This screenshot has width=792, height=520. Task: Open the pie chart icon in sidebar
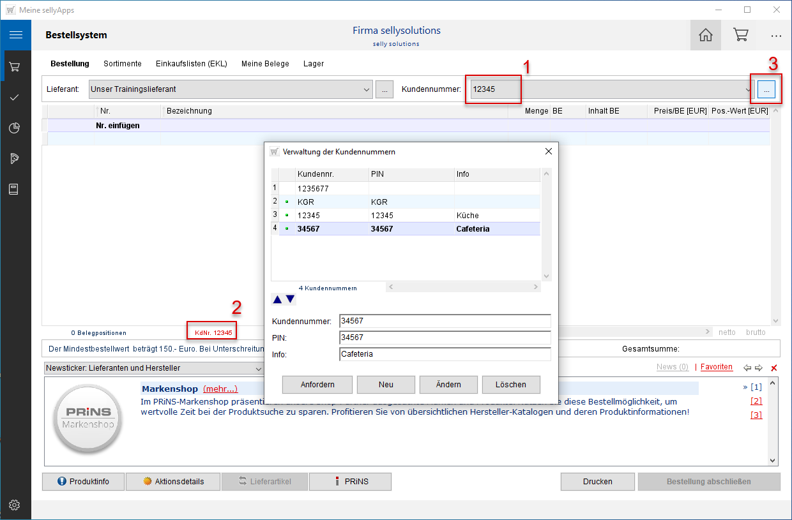pyautogui.click(x=15, y=128)
